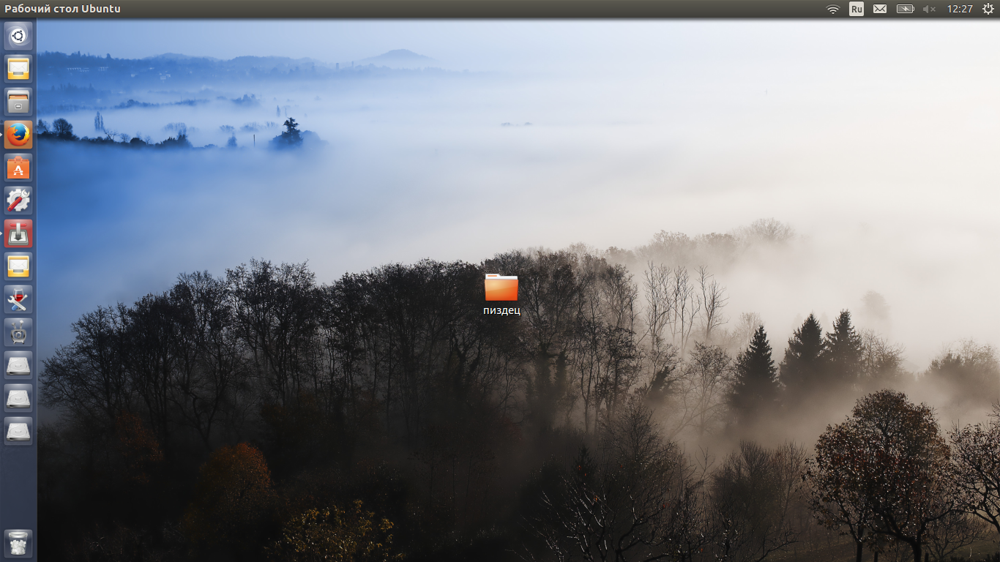Open Firefox web browser from launcher
The image size is (1000, 562).
pos(18,135)
